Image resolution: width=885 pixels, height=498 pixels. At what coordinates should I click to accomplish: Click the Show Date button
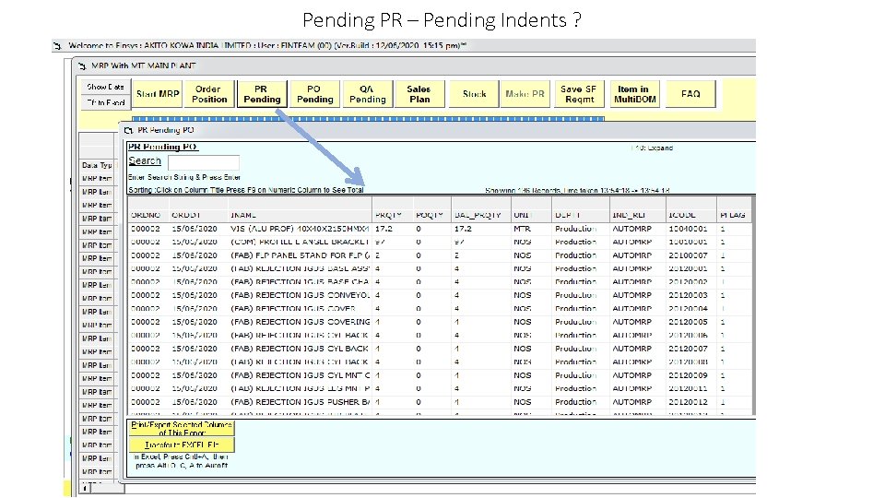click(105, 87)
